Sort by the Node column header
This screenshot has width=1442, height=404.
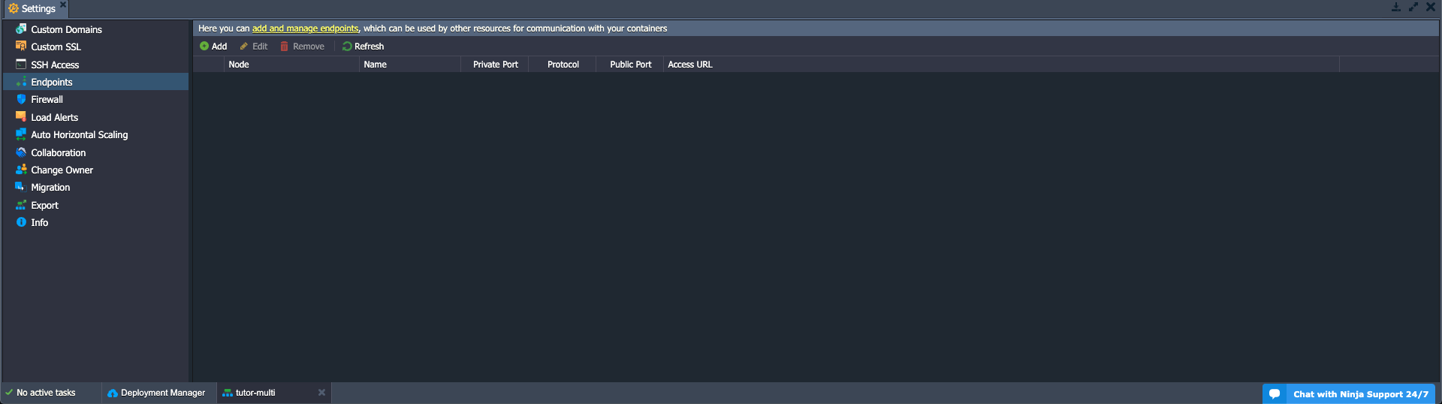coord(291,65)
